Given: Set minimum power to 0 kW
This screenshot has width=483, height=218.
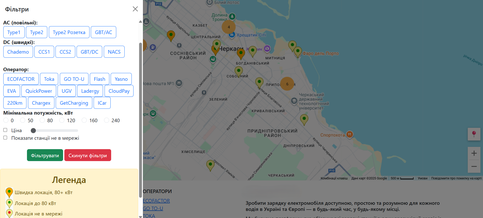Looking at the screenshot, I should pyautogui.click(x=6, y=120).
